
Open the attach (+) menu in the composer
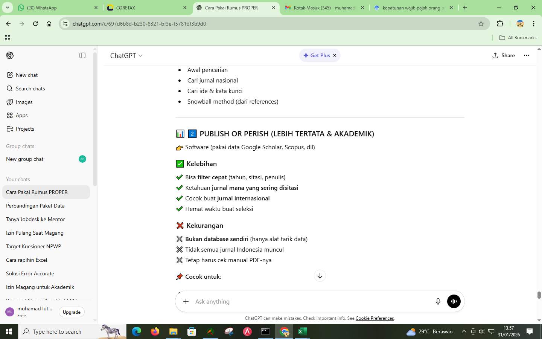tap(186, 301)
